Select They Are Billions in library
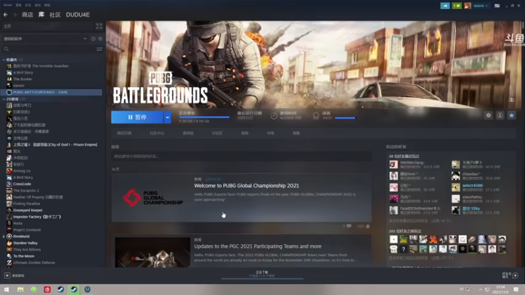Viewport: 525px width, 295px height. point(27,250)
